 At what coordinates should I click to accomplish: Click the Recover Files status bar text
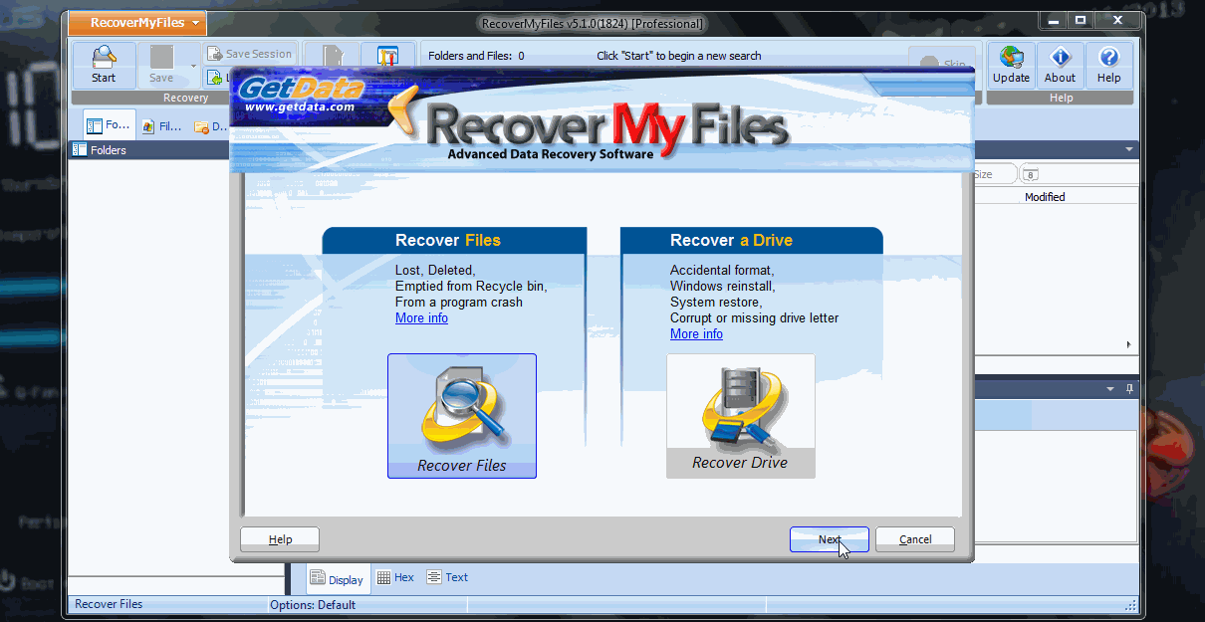click(109, 604)
